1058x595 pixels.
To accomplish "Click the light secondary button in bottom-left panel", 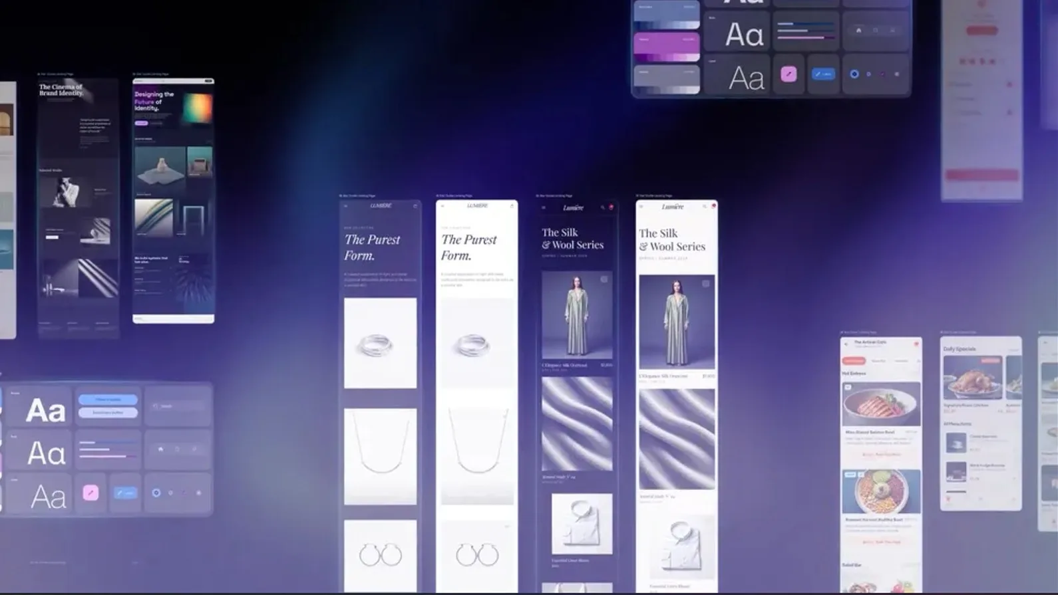I will point(108,413).
